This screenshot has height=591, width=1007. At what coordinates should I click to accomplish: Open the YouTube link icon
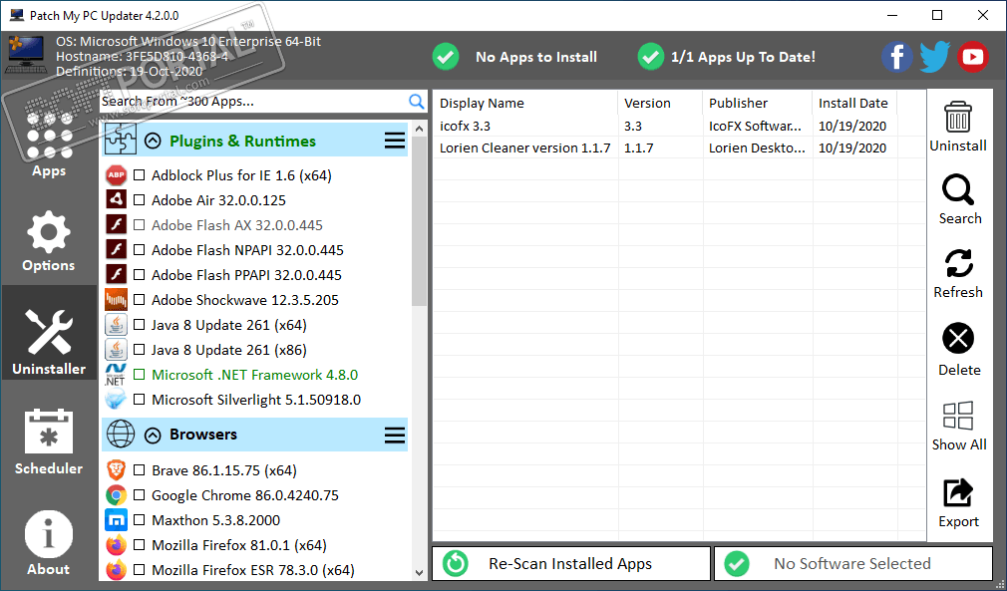tap(973, 57)
